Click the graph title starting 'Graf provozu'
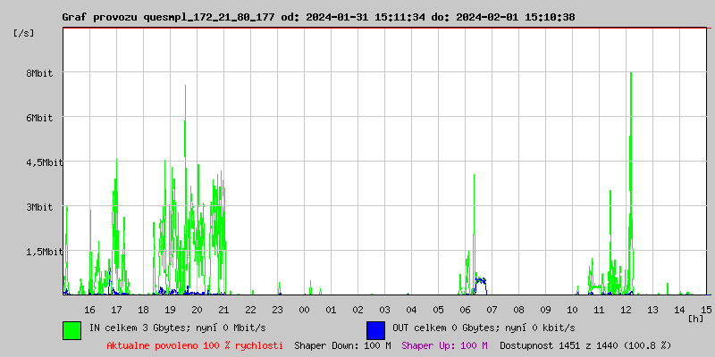715x357 pixels. point(318,17)
